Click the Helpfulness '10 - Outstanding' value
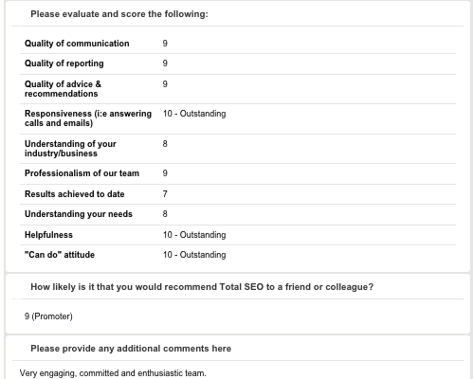The width and height of the screenshot is (474, 379). pos(194,235)
